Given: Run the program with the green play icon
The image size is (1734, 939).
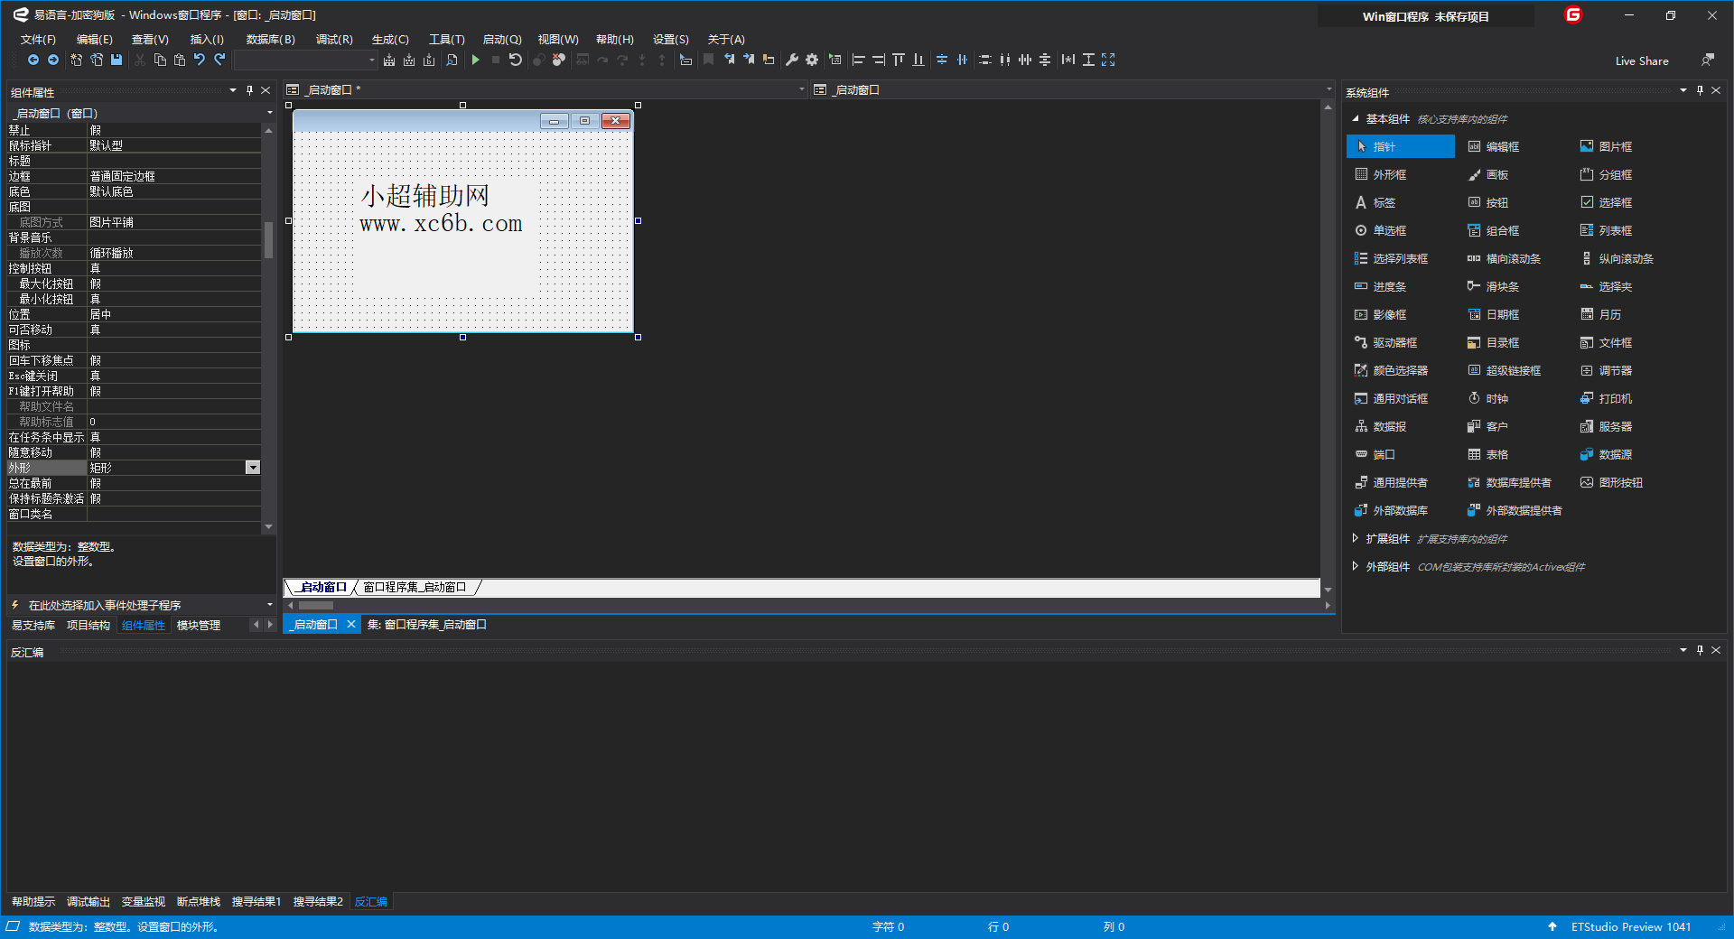Looking at the screenshot, I should [x=476, y=60].
